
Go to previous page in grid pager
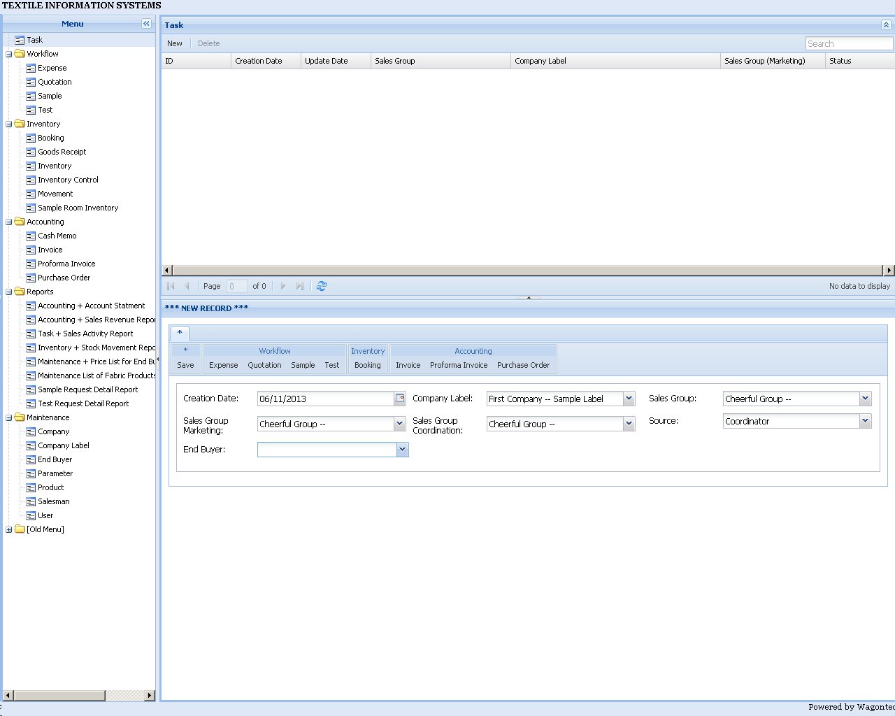187,286
